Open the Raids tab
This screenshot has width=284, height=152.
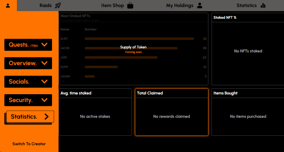point(45,5)
